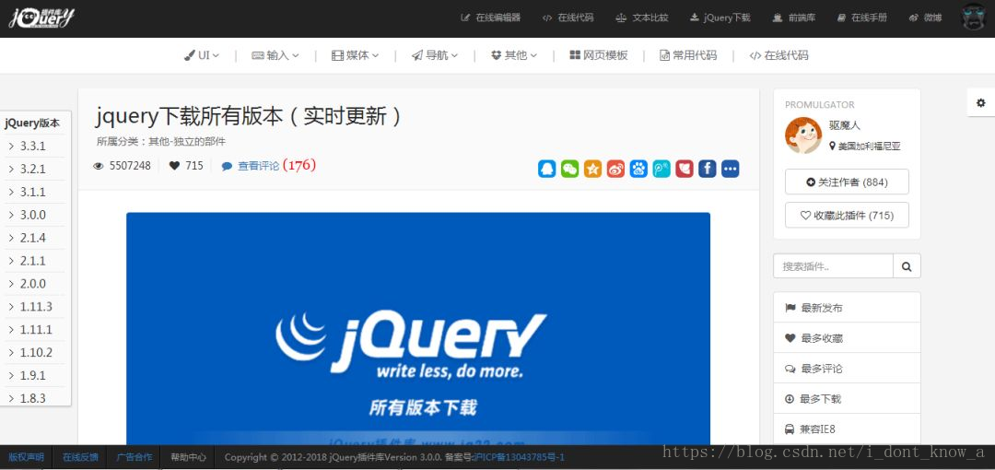995x470 pixels.
Task: Open 兼容IE8 compatible plugins list
Action: click(847, 429)
